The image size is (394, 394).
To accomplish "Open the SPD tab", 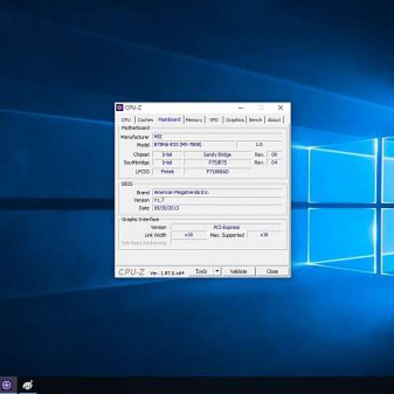I will tap(214, 120).
